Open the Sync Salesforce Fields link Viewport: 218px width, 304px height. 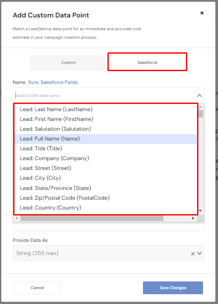(53, 82)
